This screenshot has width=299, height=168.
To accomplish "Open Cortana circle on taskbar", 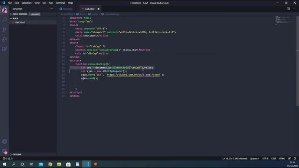I will 22,164.
